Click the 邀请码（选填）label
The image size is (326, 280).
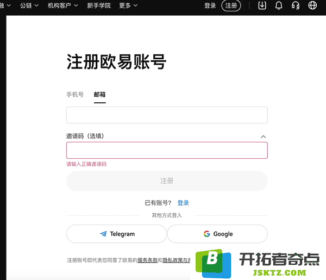coord(85,136)
